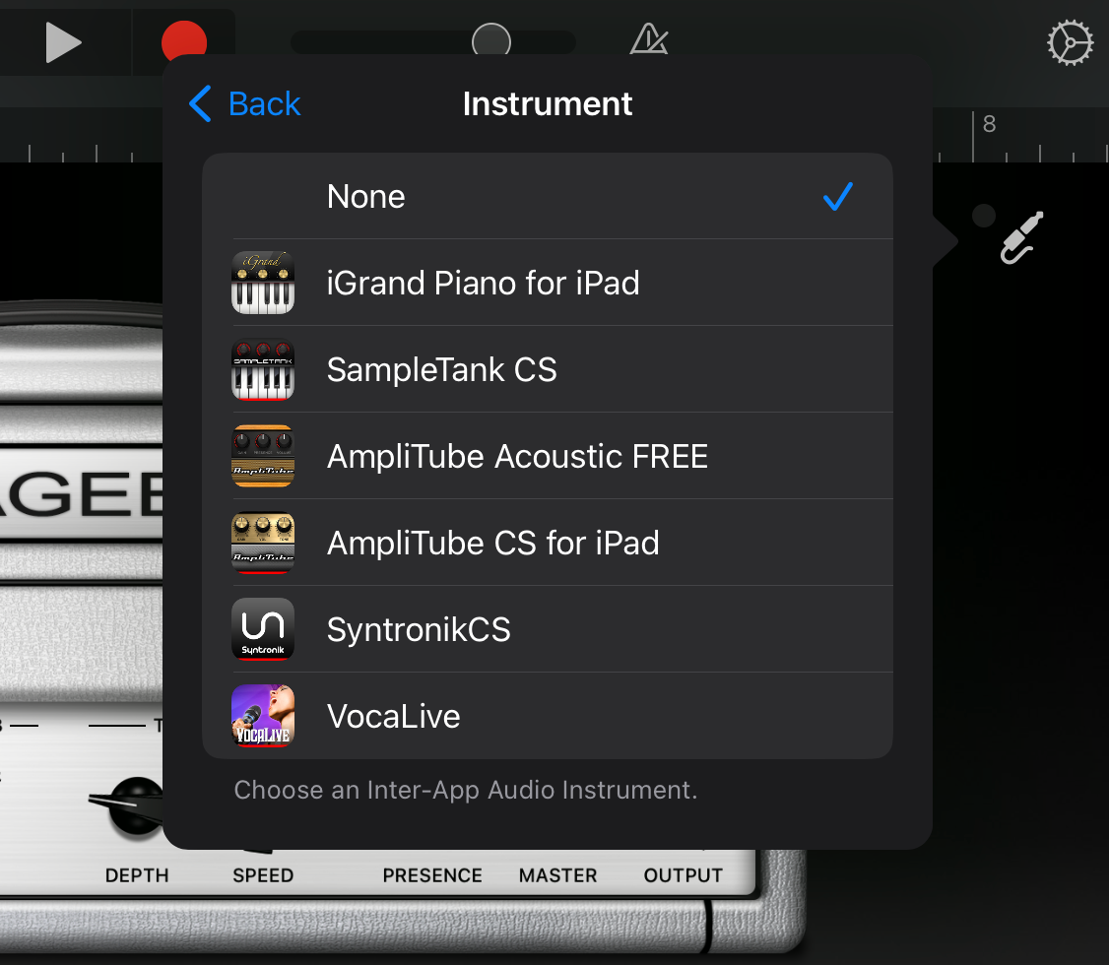Go back using the Back button
The width and height of the screenshot is (1109, 965).
point(244,104)
